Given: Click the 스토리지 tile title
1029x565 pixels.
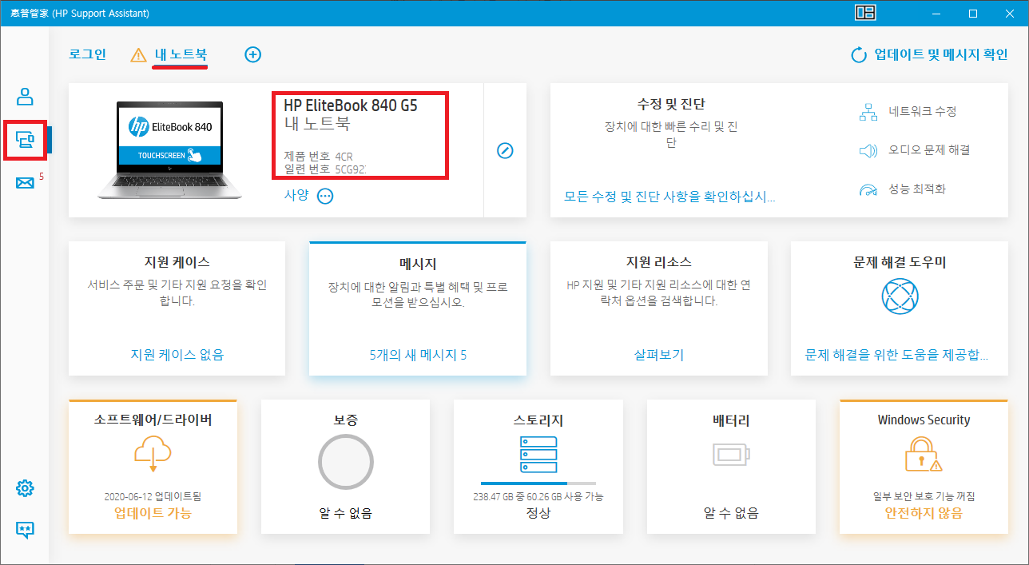Looking at the screenshot, I should 538,420.
